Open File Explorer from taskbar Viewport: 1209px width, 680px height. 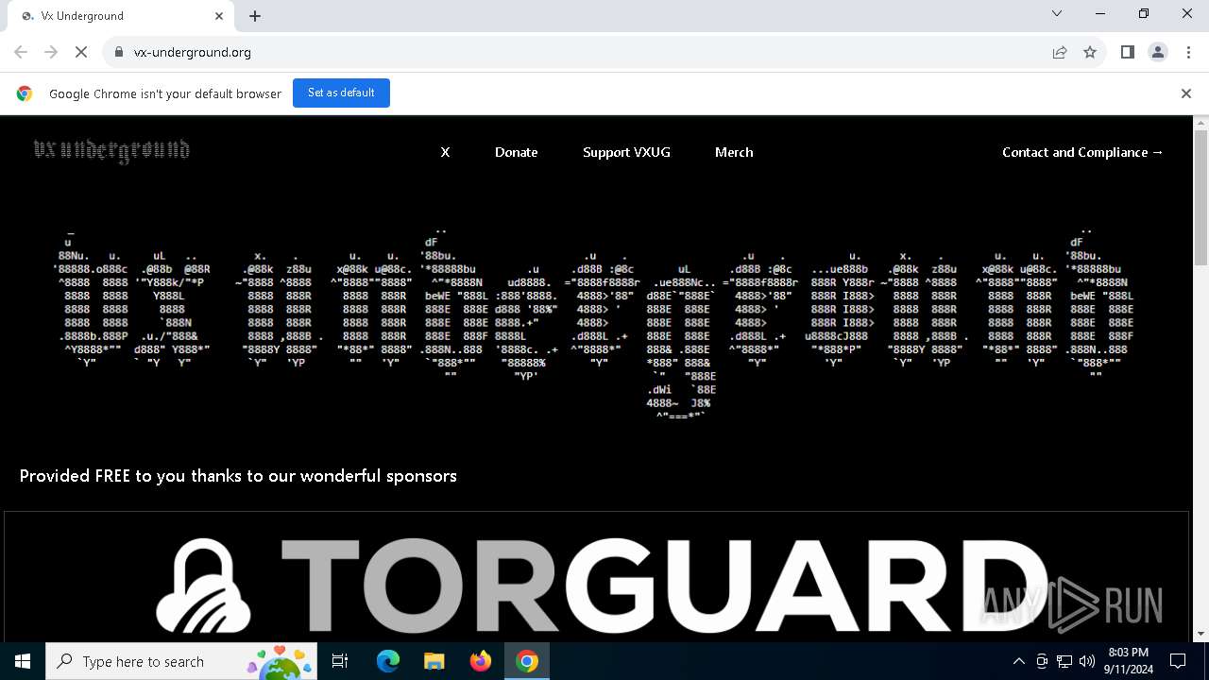coord(434,661)
